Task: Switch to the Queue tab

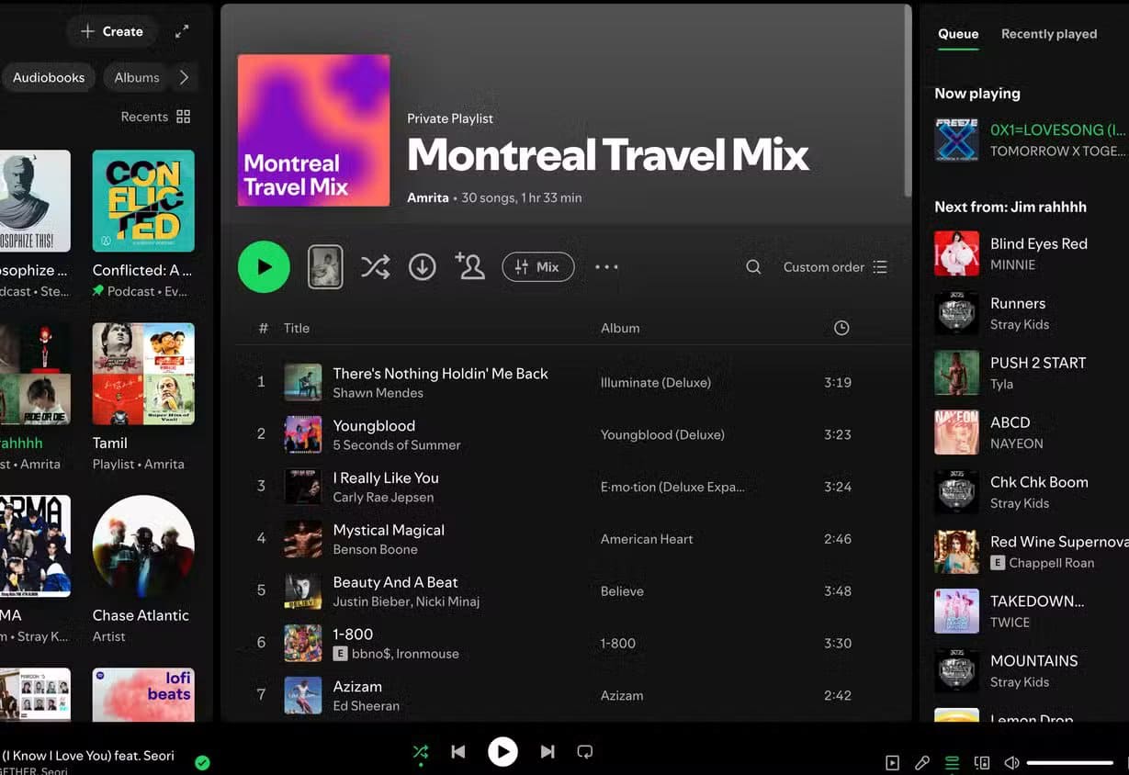Action: (x=958, y=34)
